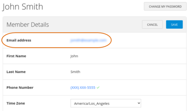Screen dimensions: 187x111
Task: Click the Time Zone dropdown chevron arrow
Action: point(139,103)
